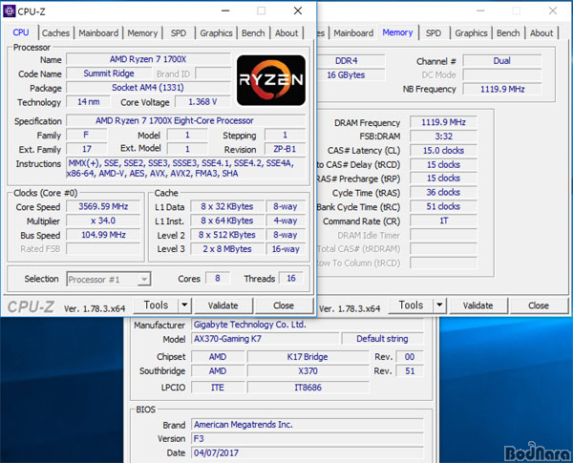Image resolution: width=573 pixels, height=463 pixels.
Task: Click Gigabyte Technology Co. Ltd. manufacturer field
Action: pyautogui.click(x=308, y=325)
